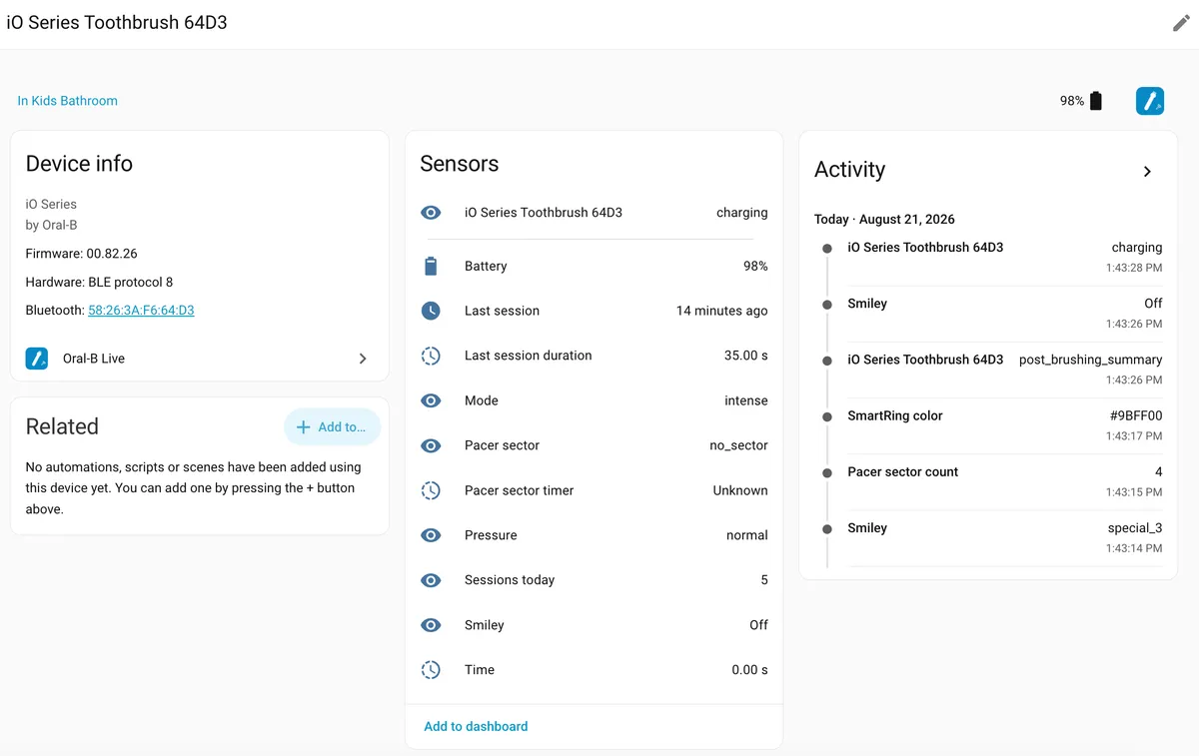Open Activity entry with state charging

click(1004, 257)
